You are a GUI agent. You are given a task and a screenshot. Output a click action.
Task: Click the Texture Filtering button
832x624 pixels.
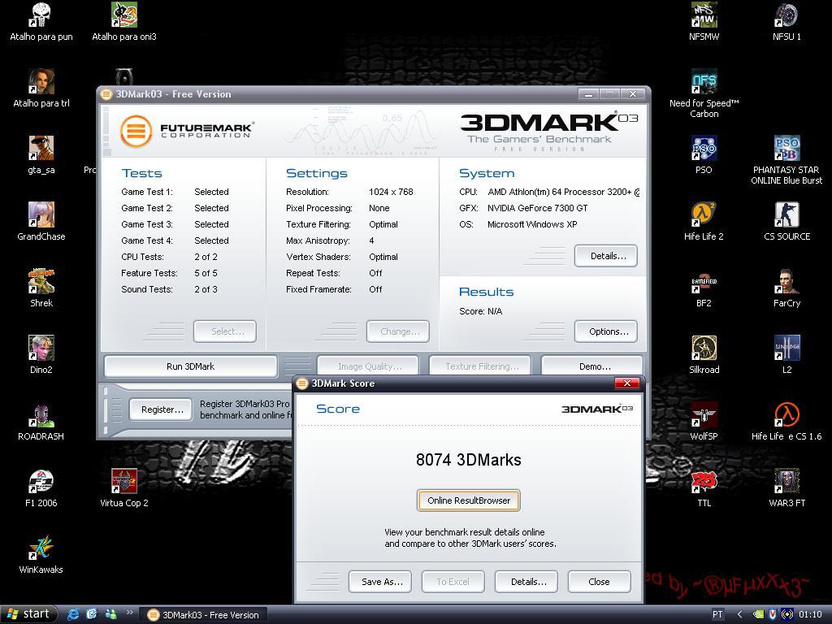(x=480, y=366)
